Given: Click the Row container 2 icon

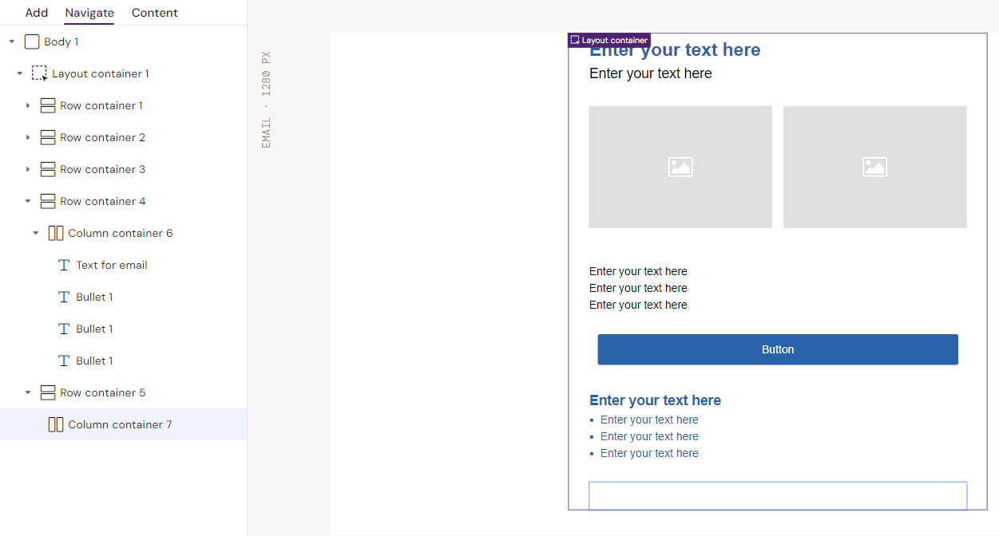Looking at the screenshot, I should (48, 137).
